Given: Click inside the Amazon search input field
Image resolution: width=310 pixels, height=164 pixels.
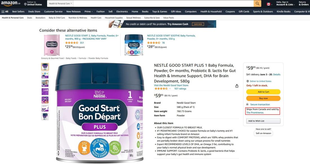Looking at the screenshot, I should pos(163,3).
